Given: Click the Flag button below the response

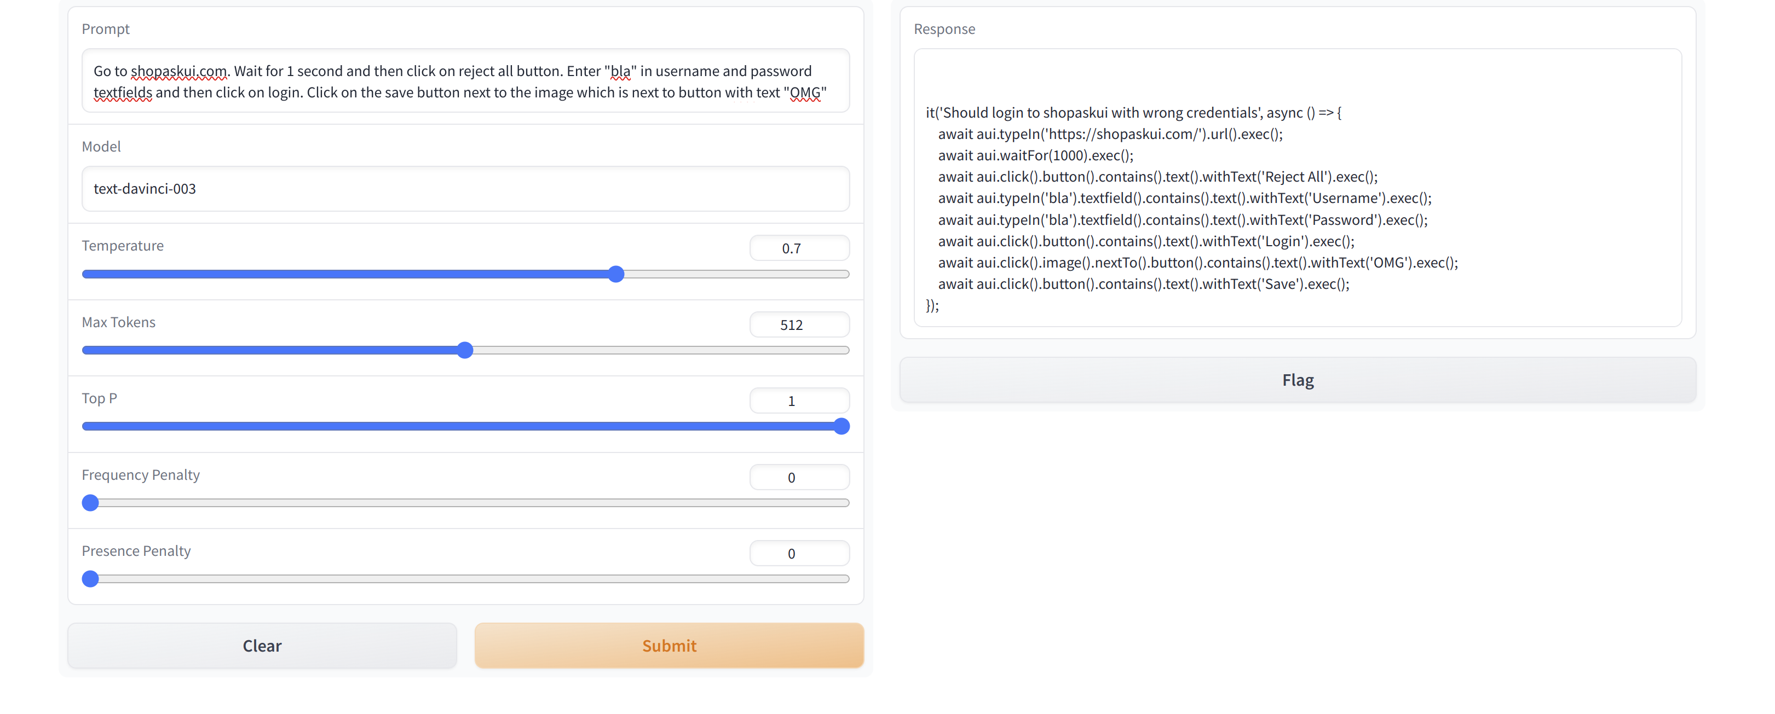Looking at the screenshot, I should click(1298, 379).
